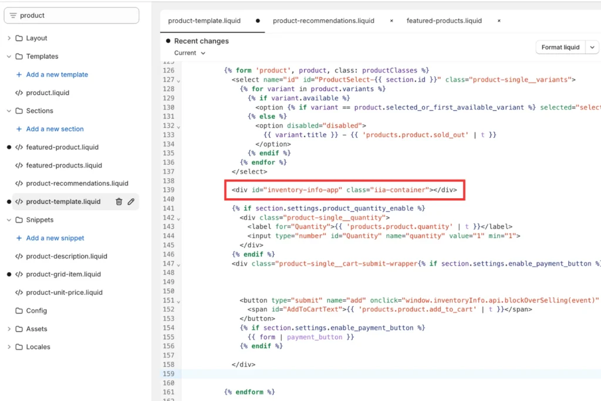Click the filter icon in search box

(x=13, y=15)
